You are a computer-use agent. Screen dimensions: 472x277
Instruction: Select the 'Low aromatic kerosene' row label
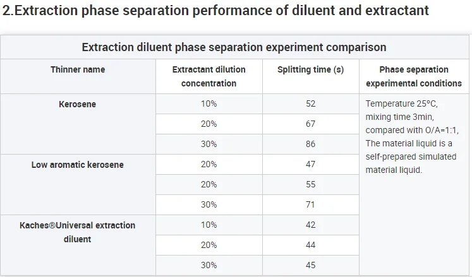[78, 165]
